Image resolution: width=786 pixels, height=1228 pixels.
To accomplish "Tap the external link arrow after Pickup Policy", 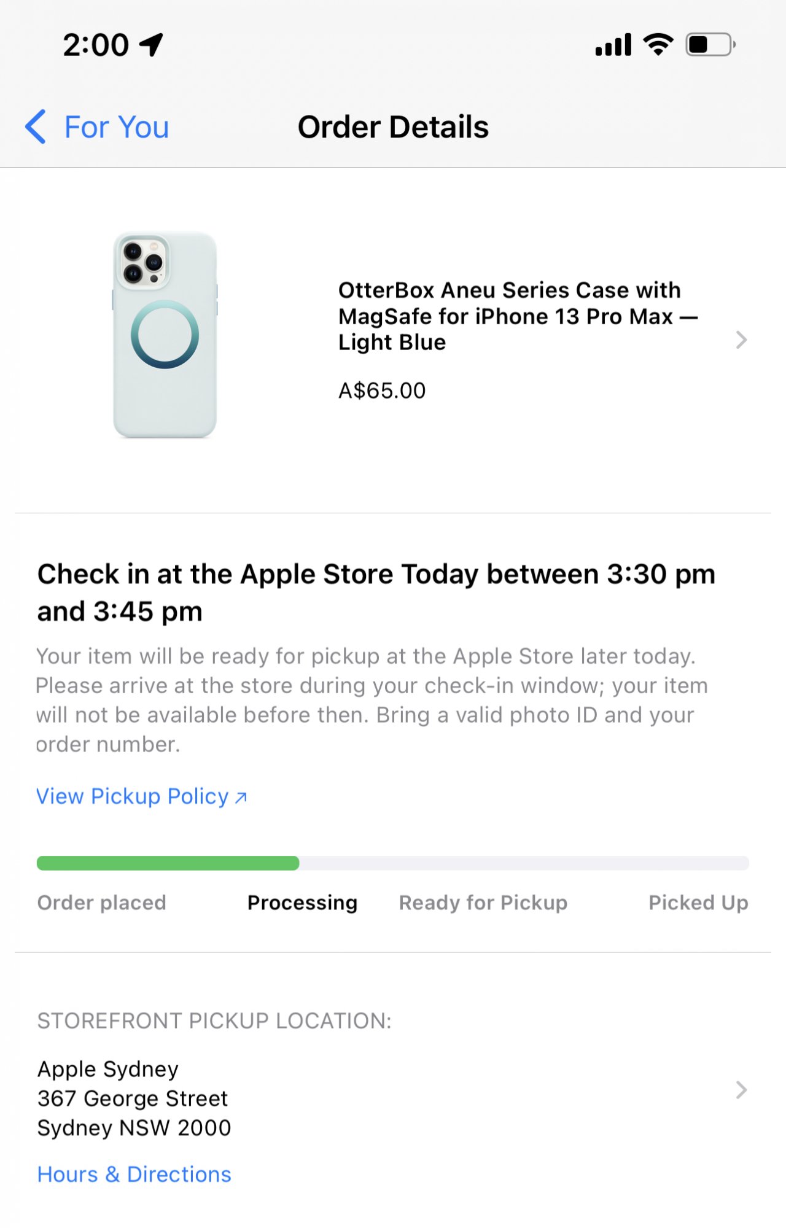I will coord(241,798).
